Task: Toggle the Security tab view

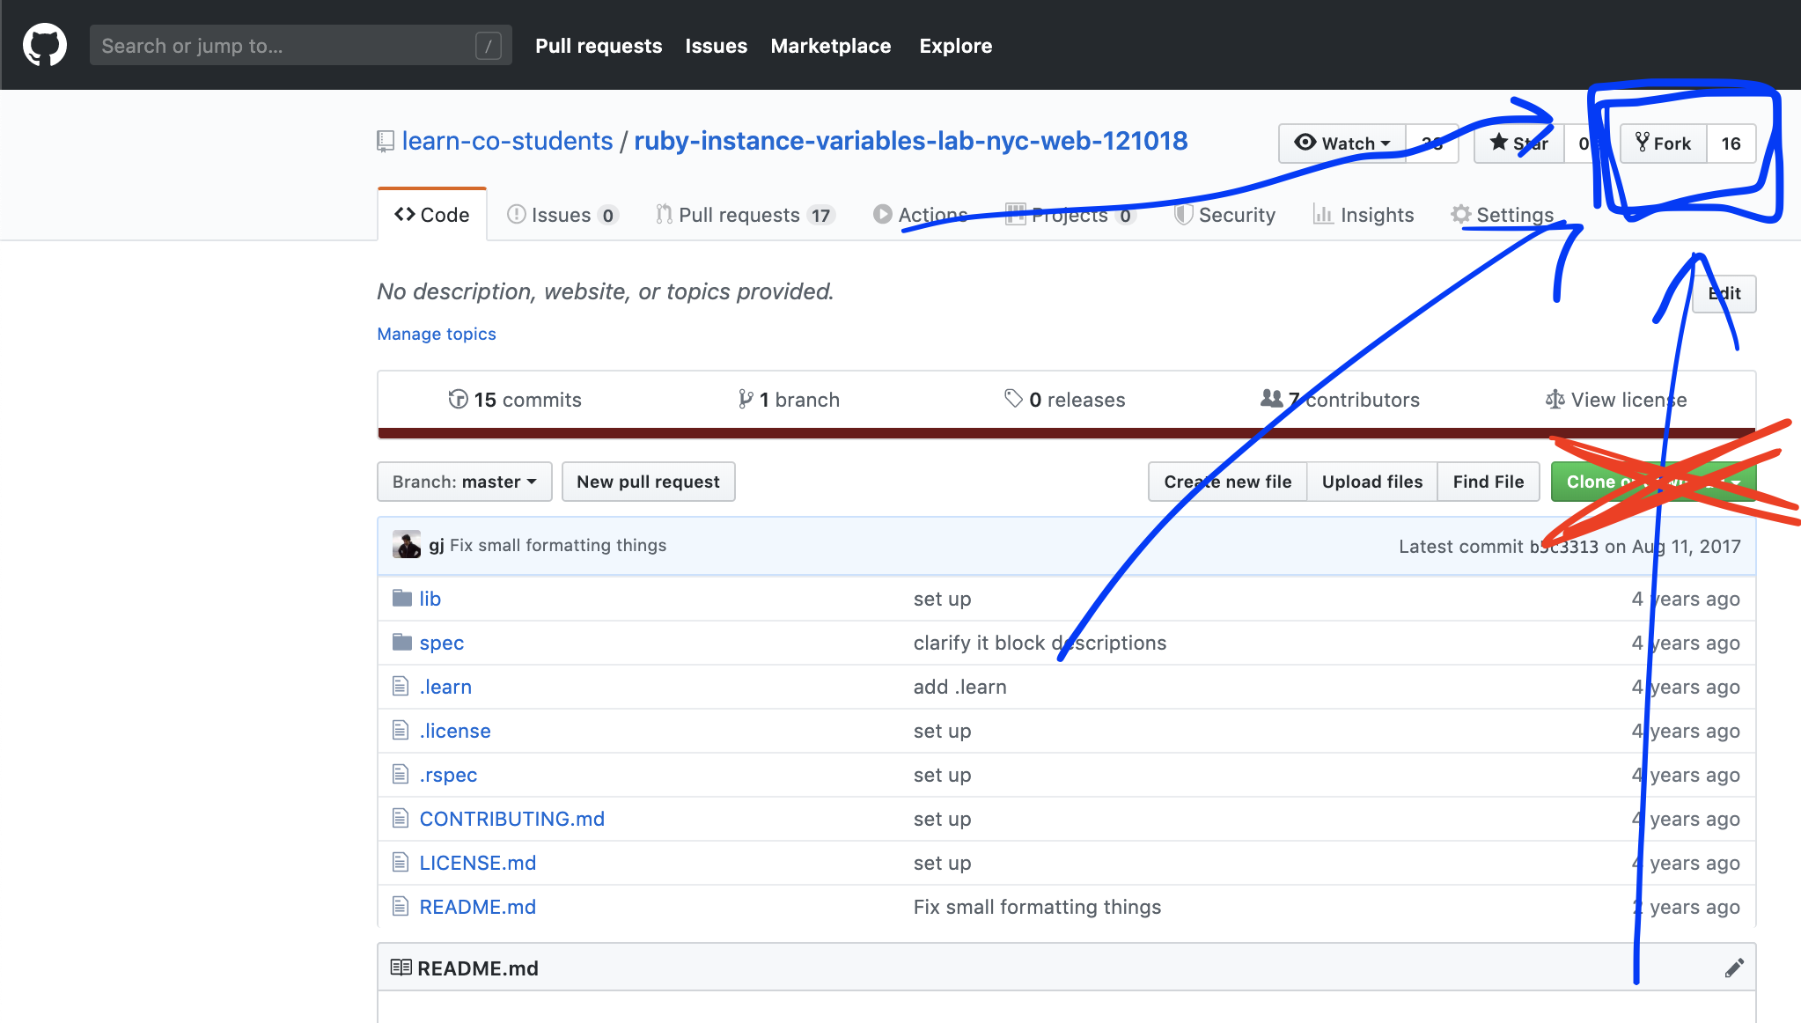Action: click(1224, 214)
